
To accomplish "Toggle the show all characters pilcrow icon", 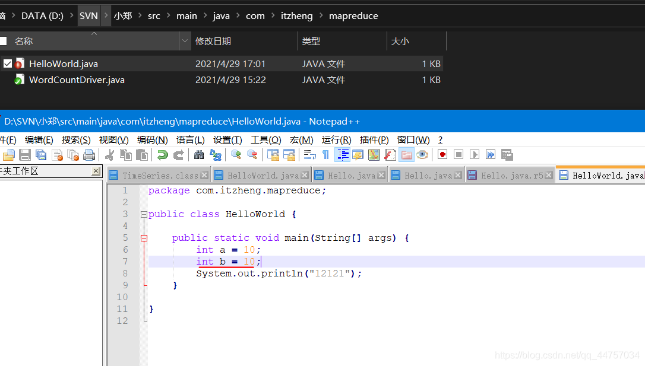I will click(x=325, y=155).
